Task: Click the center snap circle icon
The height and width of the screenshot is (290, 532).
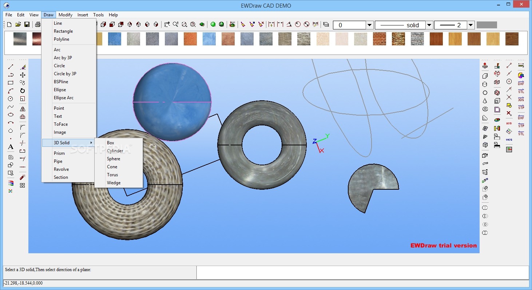Action: click(x=509, y=81)
